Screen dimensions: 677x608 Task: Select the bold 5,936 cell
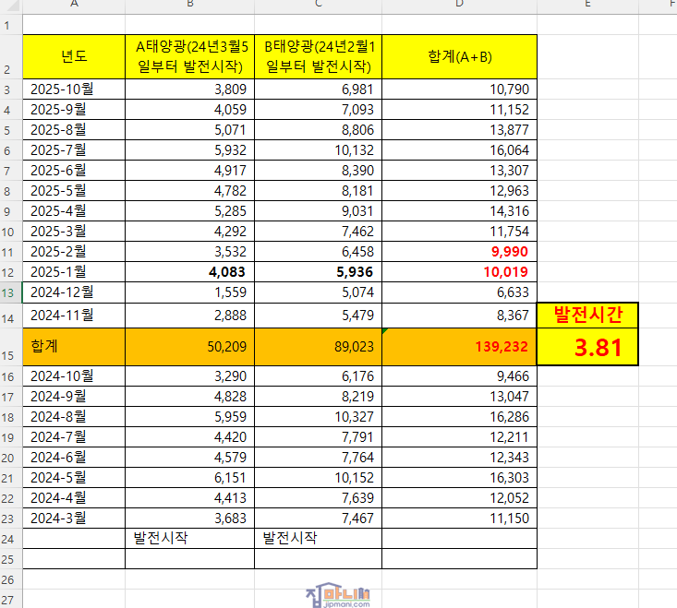click(318, 271)
